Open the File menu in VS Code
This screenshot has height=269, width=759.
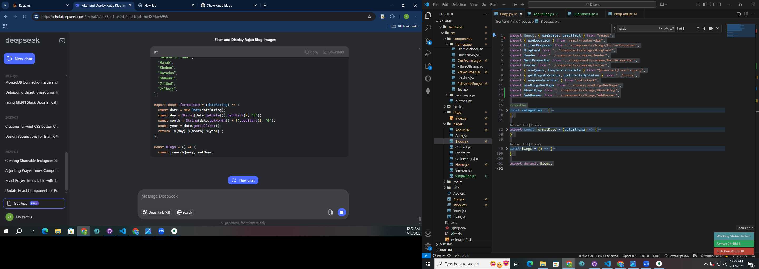435,5
